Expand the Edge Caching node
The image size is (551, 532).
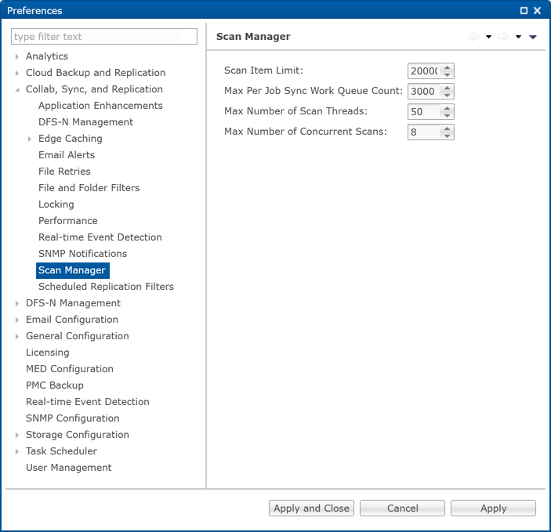(x=30, y=139)
